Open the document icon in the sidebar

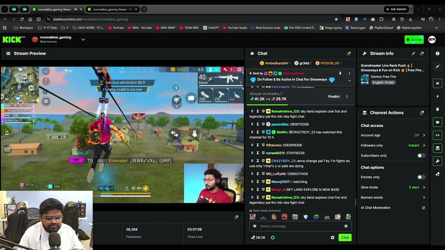pos(437,109)
